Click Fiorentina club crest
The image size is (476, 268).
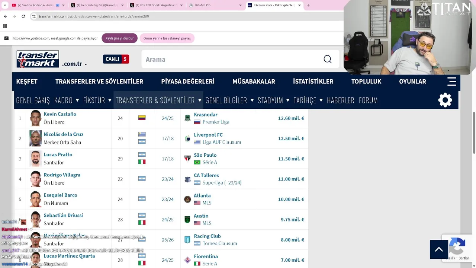pos(187,260)
